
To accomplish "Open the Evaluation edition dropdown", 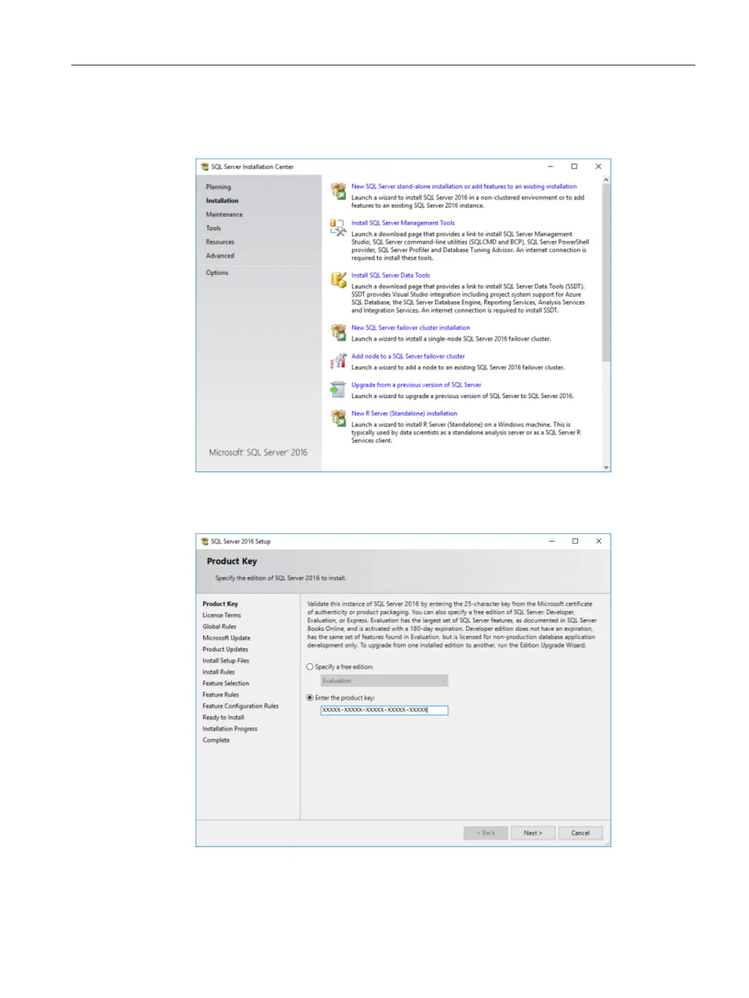I will pos(384,680).
